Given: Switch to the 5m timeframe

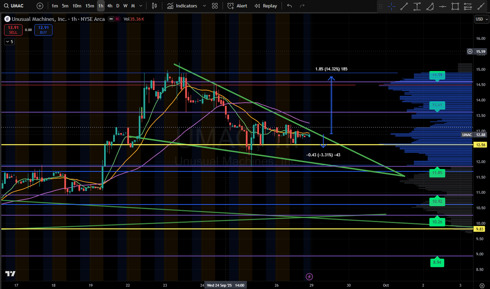Looking at the screenshot, I should click(x=65, y=6).
